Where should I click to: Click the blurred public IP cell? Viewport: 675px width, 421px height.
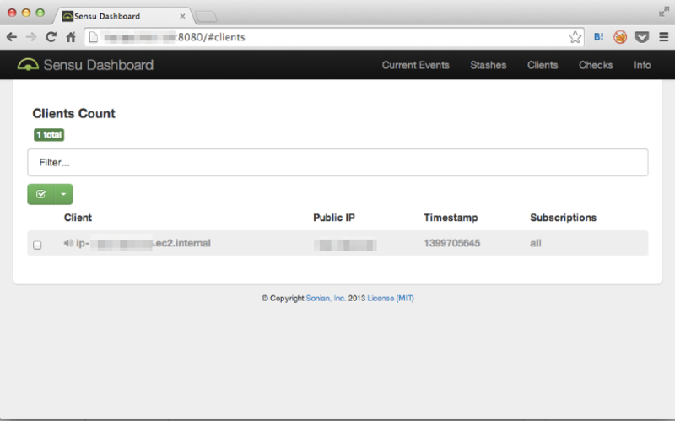pyautogui.click(x=345, y=245)
